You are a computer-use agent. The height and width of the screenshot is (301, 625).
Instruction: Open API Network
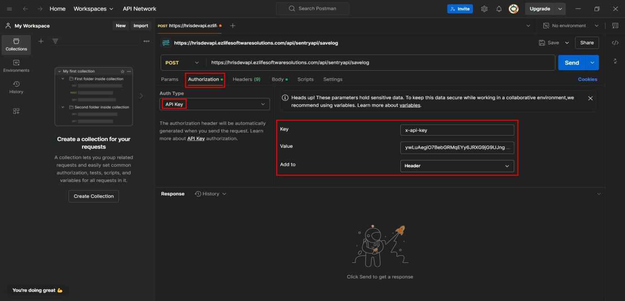[x=139, y=9]
